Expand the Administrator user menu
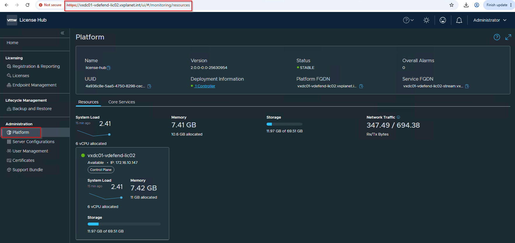This screenshot has height=243, width=515. (490, 20)
